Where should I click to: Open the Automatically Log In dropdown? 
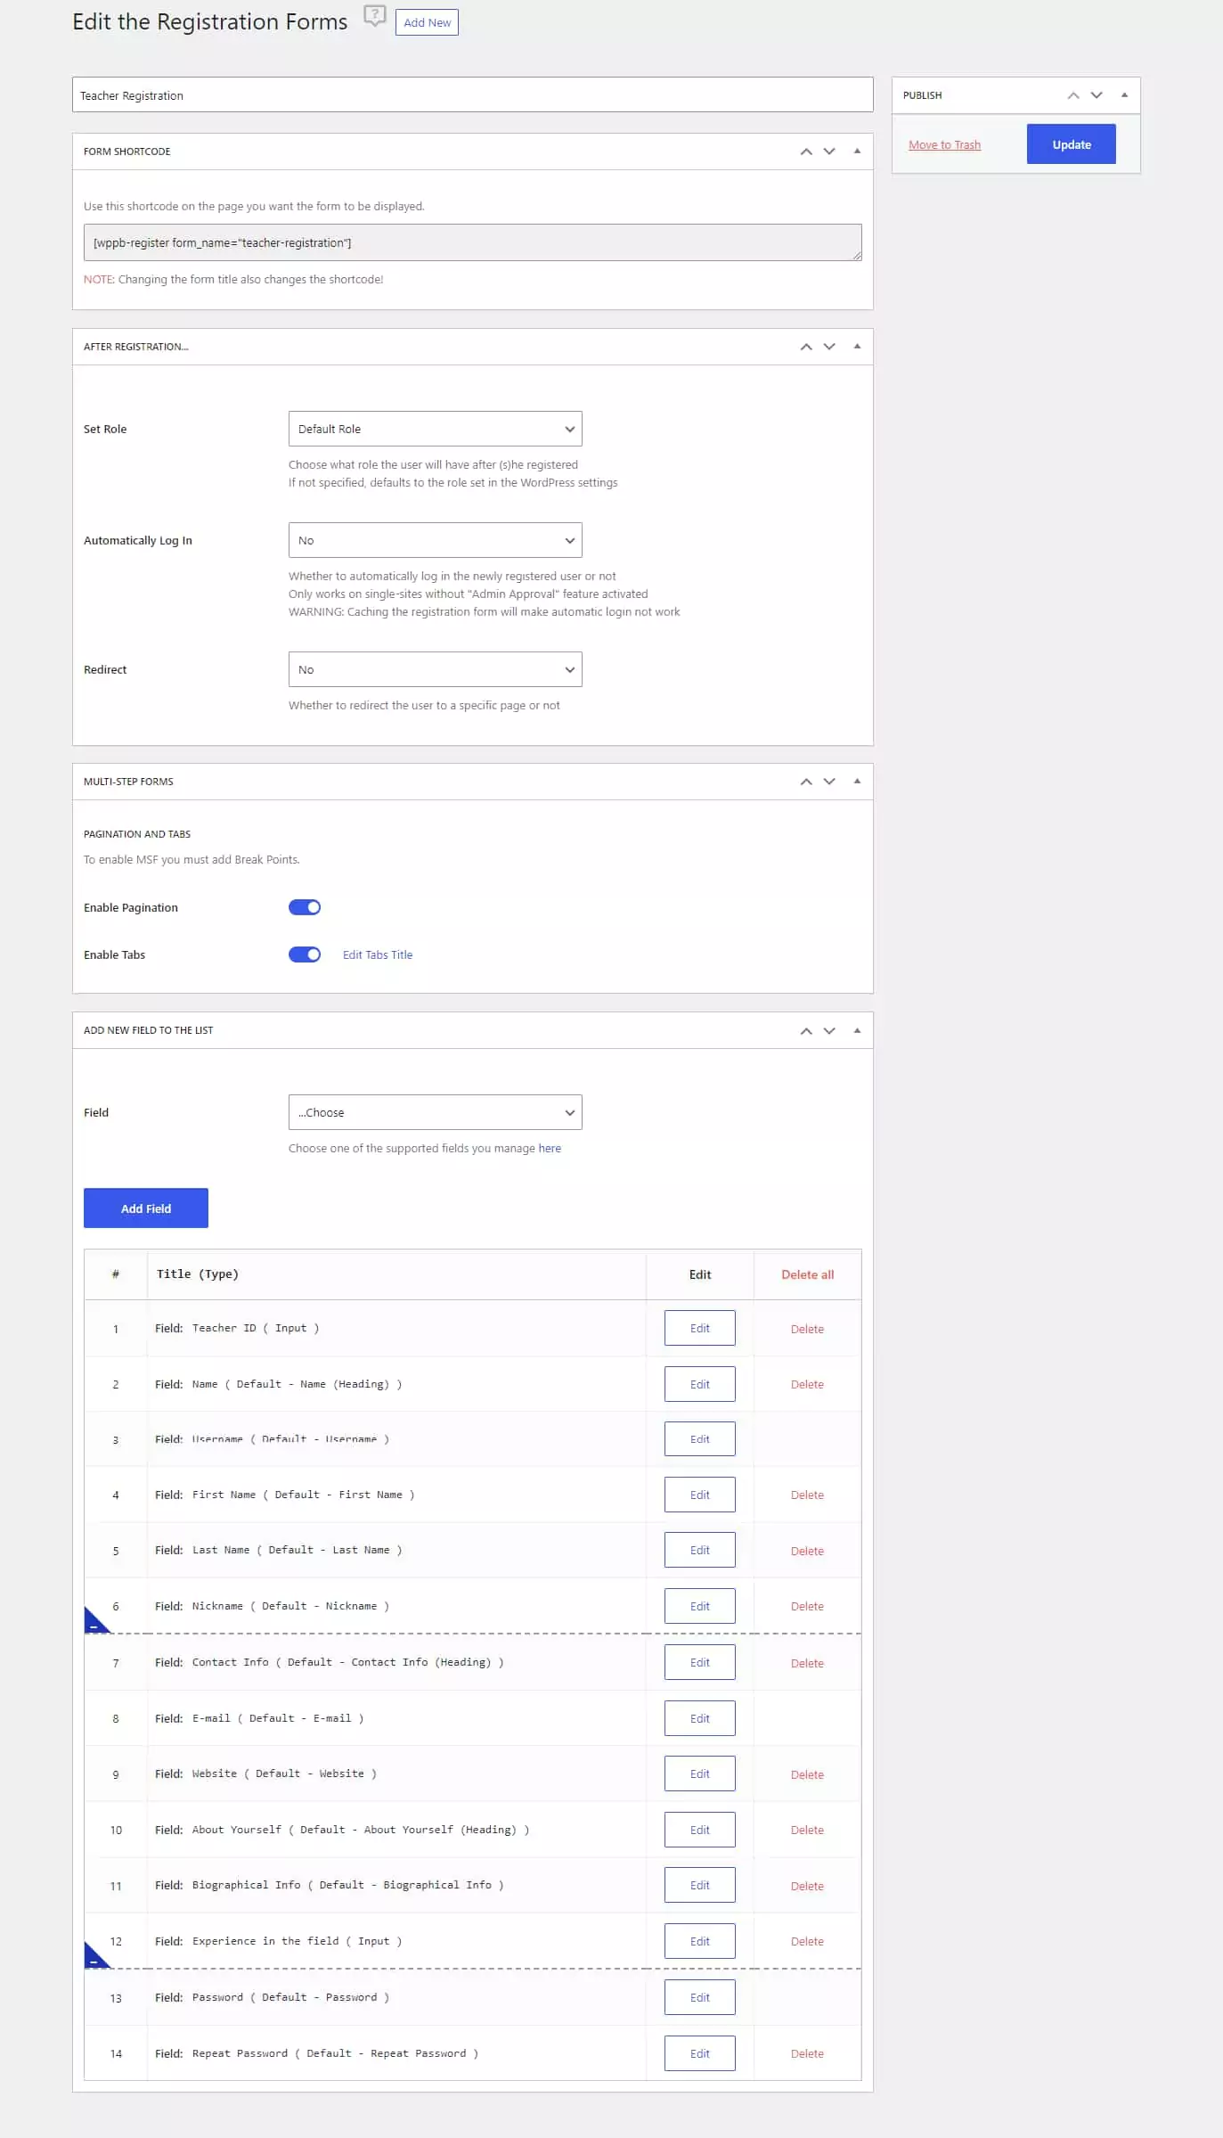[x=435, y=540]
